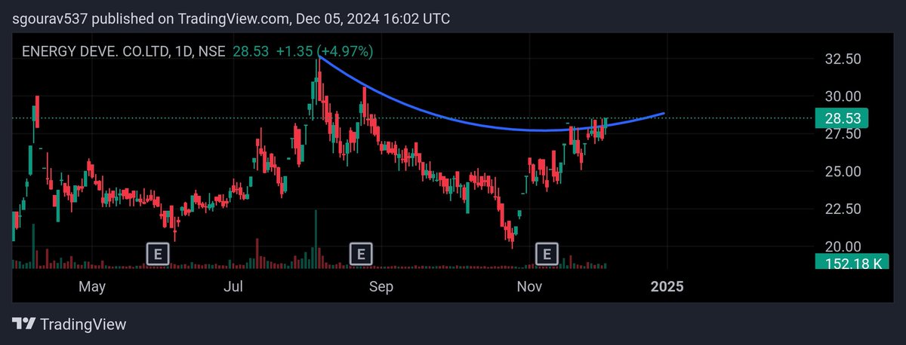Click the May label on time axis
This screenshot has height=345, width=906.
[x=91, y=287]
